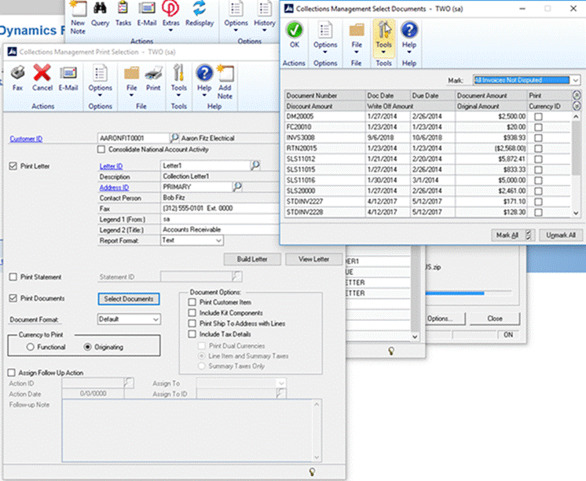Viewport: 586px width, 481px height.
Task: Enable Assign Follow Up Action checkbox
Action: click(x=12, y=373)
